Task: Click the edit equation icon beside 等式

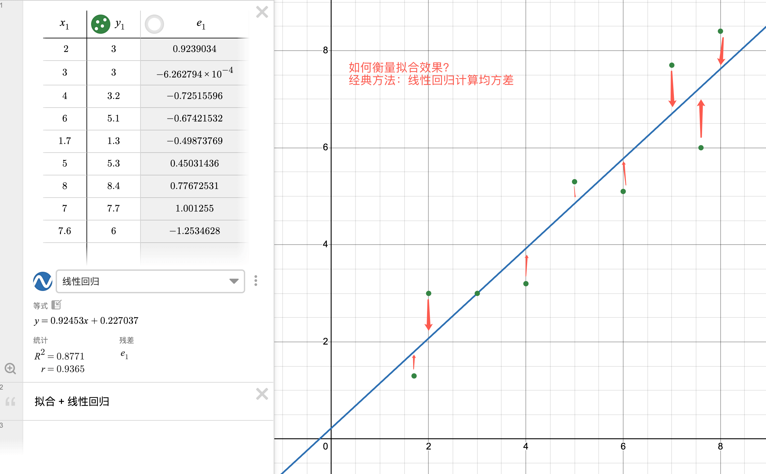Action: (57, 305)
